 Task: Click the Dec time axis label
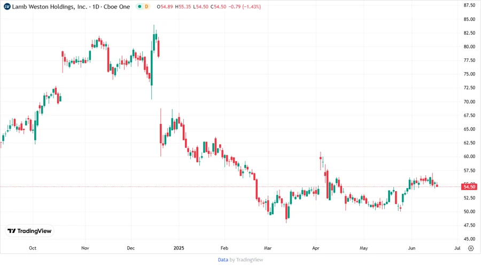click(x=131, y=248)
